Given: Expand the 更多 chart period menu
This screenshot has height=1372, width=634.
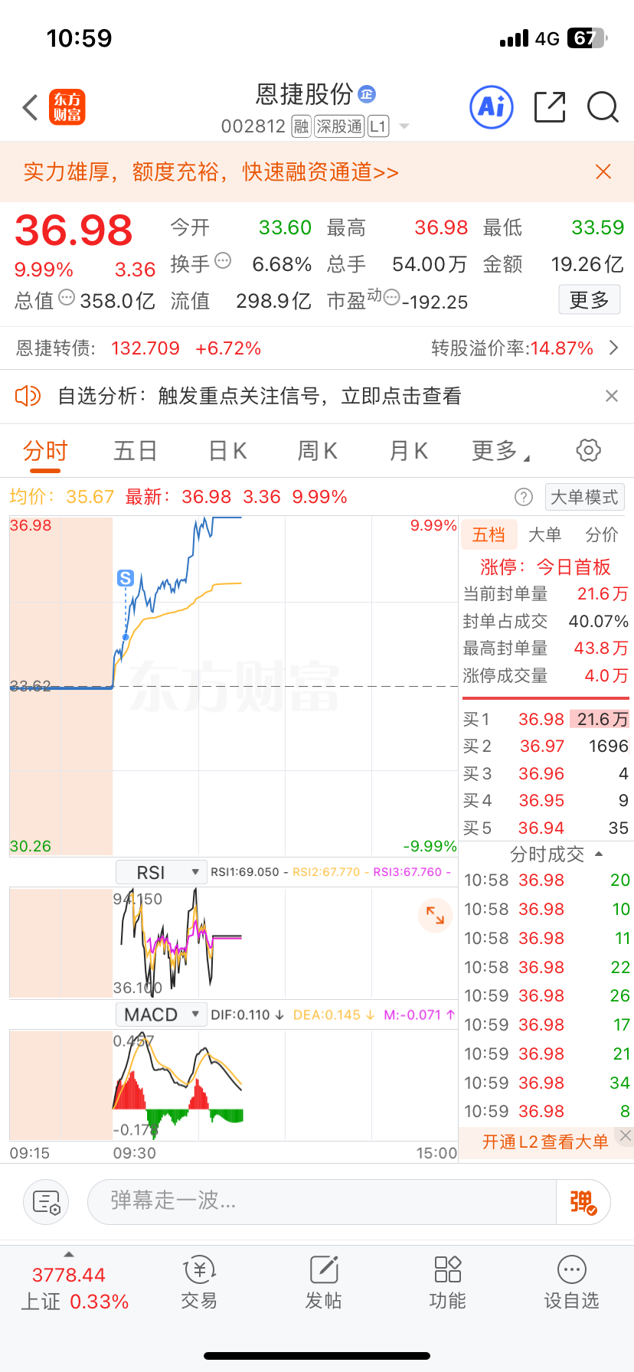Looking at the screenshot, I should point(501,451).
